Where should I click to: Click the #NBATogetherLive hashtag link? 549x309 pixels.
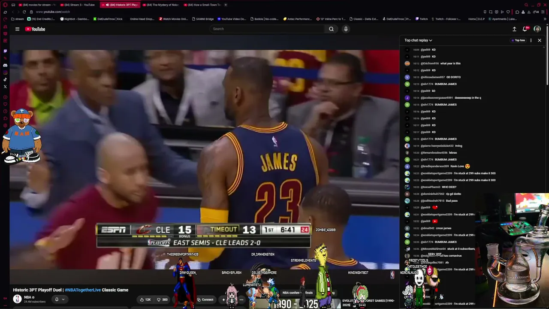coord(83,290)
